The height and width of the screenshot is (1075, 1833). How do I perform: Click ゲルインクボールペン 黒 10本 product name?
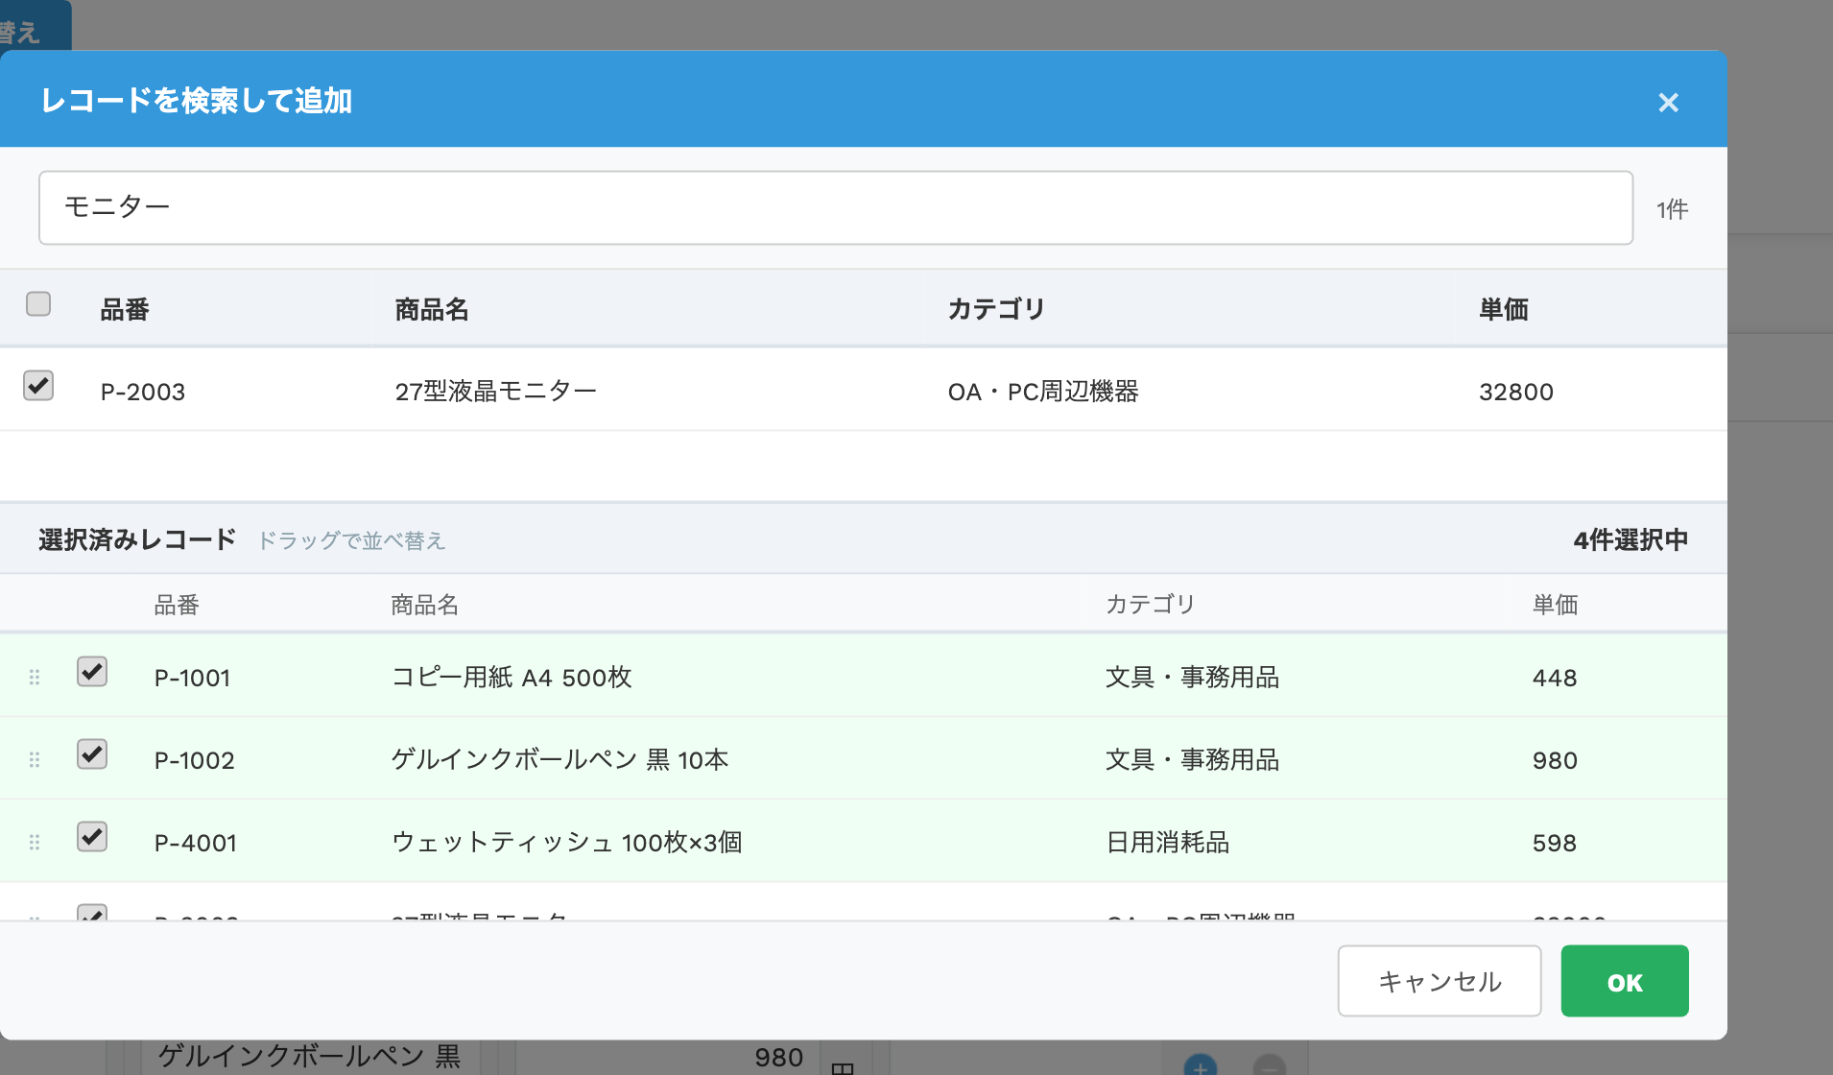(559, 760)
